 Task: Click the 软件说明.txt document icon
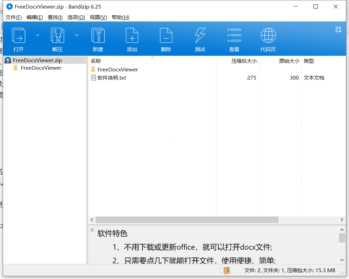click(x=93, y=78)
